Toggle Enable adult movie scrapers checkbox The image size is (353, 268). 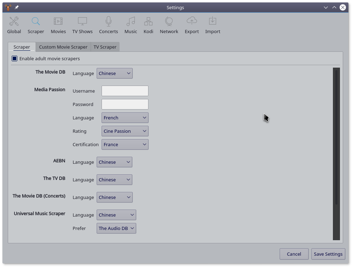(x=15, y=58)
